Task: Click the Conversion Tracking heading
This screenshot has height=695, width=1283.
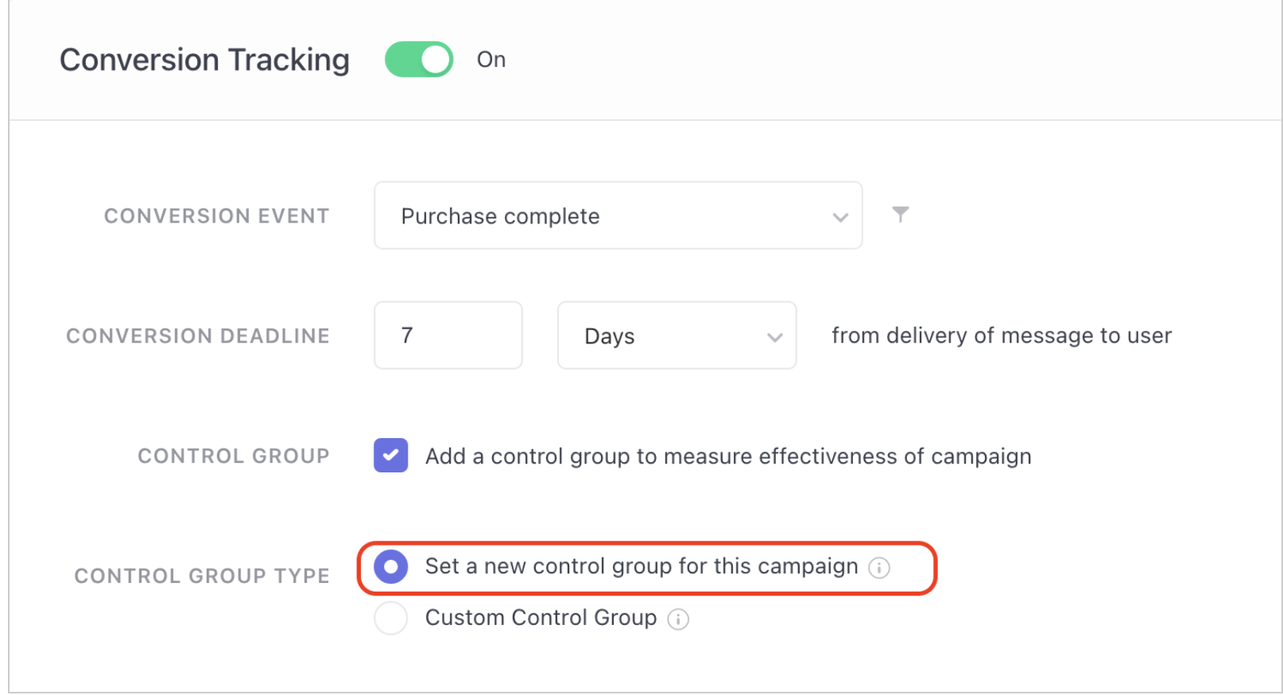Action: tap(204, 60)
